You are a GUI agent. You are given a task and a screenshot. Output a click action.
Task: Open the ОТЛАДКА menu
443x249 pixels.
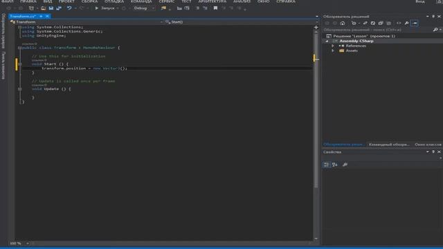tap(114, 1)
